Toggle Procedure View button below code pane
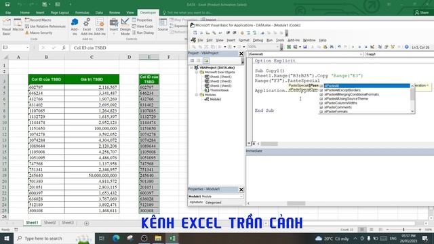Viewport: 434px width, 244px height. [x=249, y=143]
